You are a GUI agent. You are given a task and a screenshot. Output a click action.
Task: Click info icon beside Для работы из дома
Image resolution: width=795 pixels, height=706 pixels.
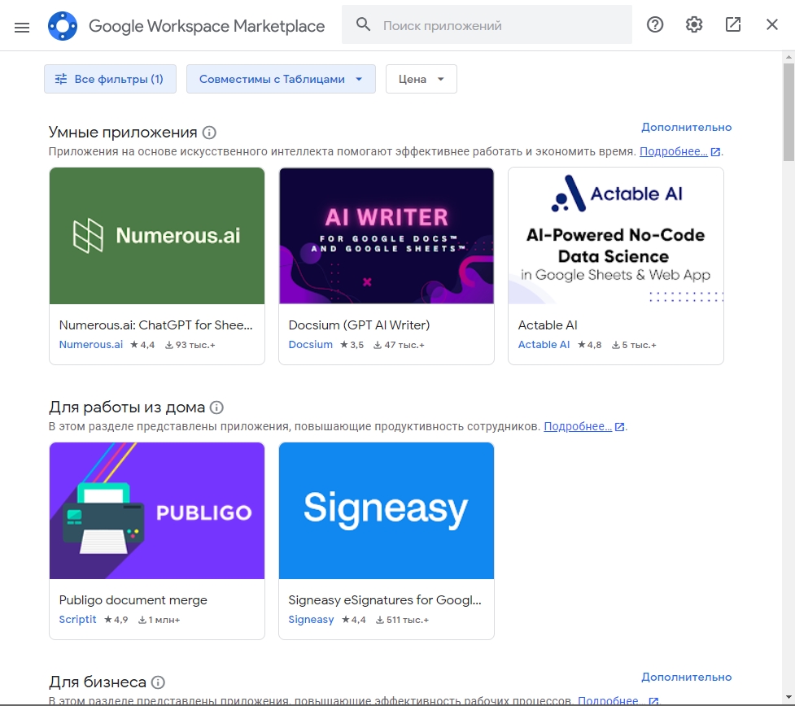216,407
